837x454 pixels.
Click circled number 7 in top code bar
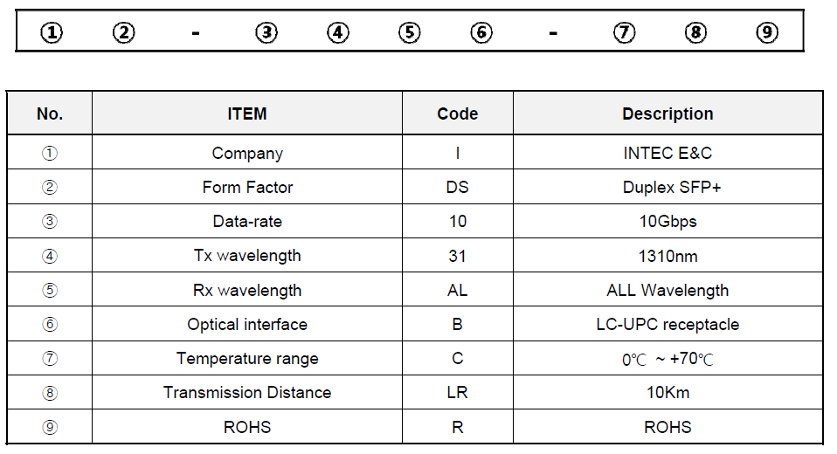click(x=624, y=32)
